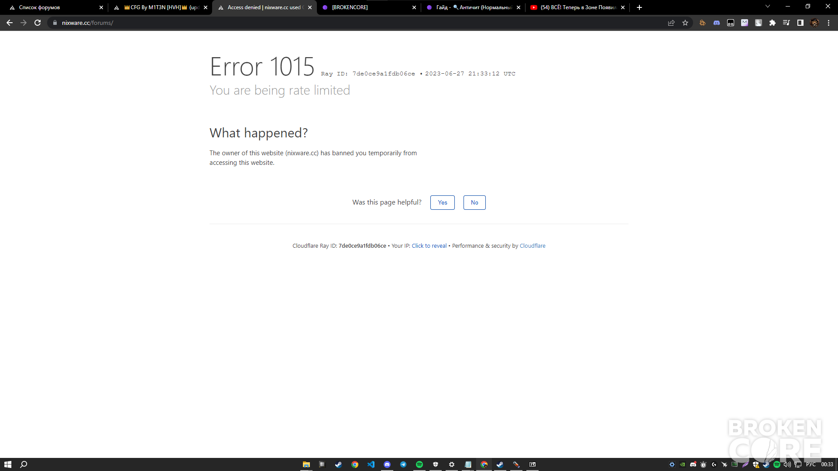The width and height of the screenshot is (838, 471).
Task: Open the Extensions puzzle piece menu
Action: [x=773, y=23]
